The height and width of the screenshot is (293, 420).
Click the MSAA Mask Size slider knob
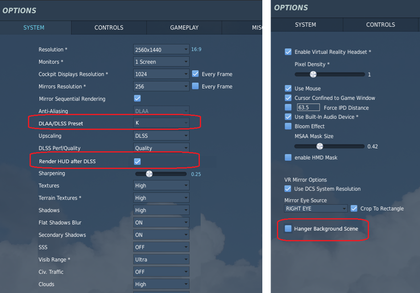(x=319, y=146)
